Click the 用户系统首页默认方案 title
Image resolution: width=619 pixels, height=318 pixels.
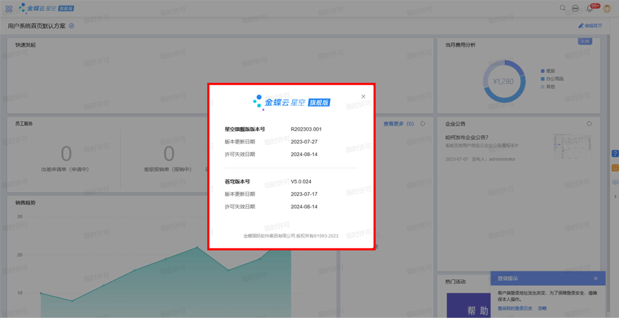(36, 26)
